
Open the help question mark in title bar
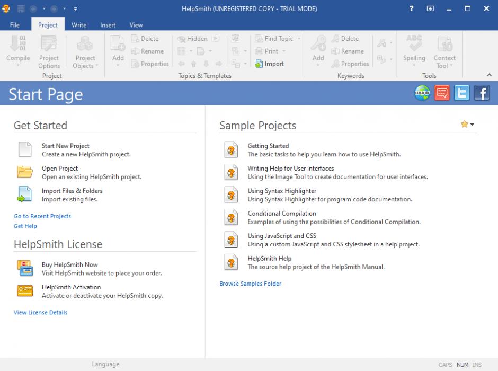411,8
